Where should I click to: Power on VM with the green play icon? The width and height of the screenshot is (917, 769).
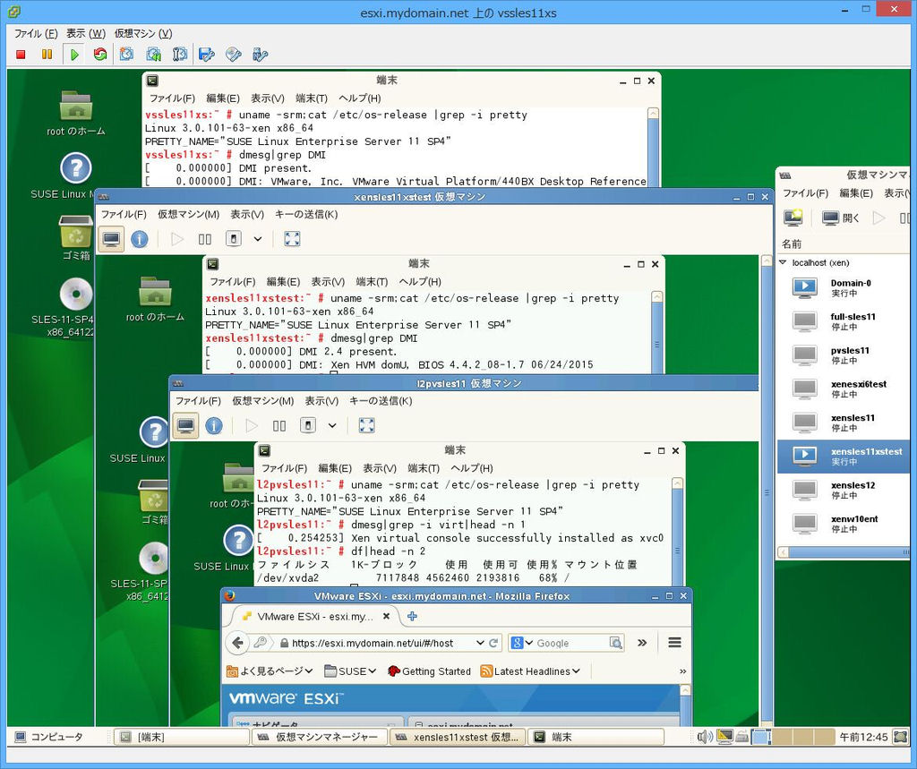tap(74, 55)
